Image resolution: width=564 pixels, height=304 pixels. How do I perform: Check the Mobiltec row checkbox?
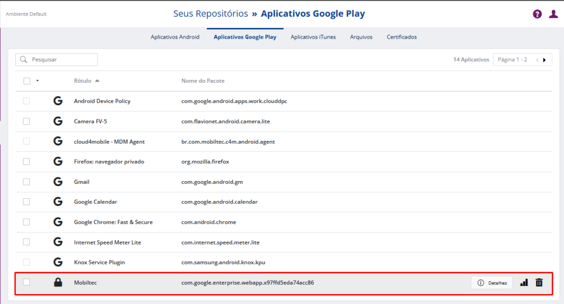(x=26, y=283)
